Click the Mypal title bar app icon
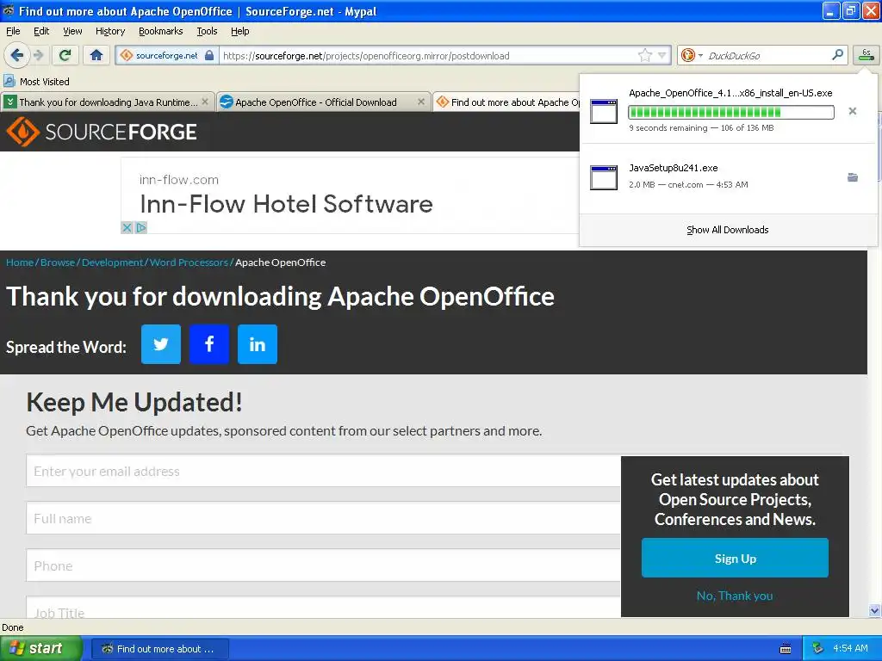This screenshot has width=882, height=661. pyautogui.click(x=9, y=10)
